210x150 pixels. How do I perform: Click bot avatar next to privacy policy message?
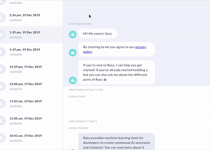tap(72, 53)
